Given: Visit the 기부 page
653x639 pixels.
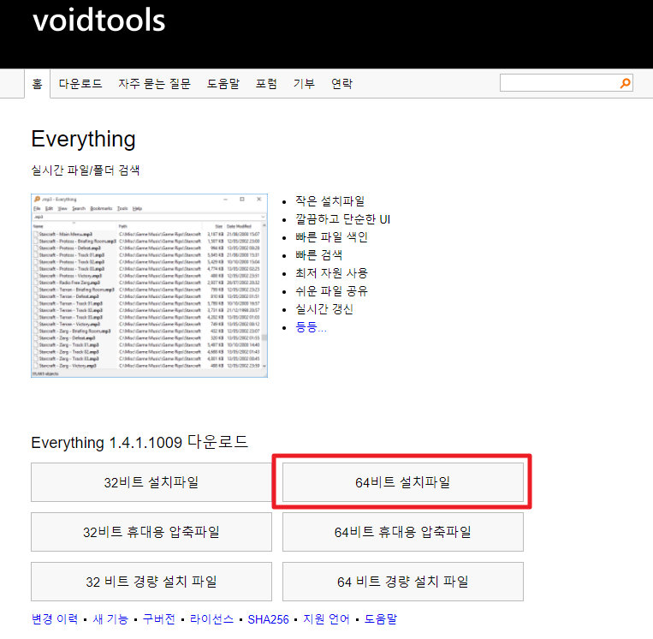Looking at the screenshot, I should pyautogui.click(x=304, y=84).
